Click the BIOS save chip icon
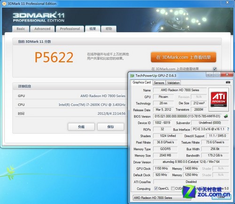 point(226,116)
